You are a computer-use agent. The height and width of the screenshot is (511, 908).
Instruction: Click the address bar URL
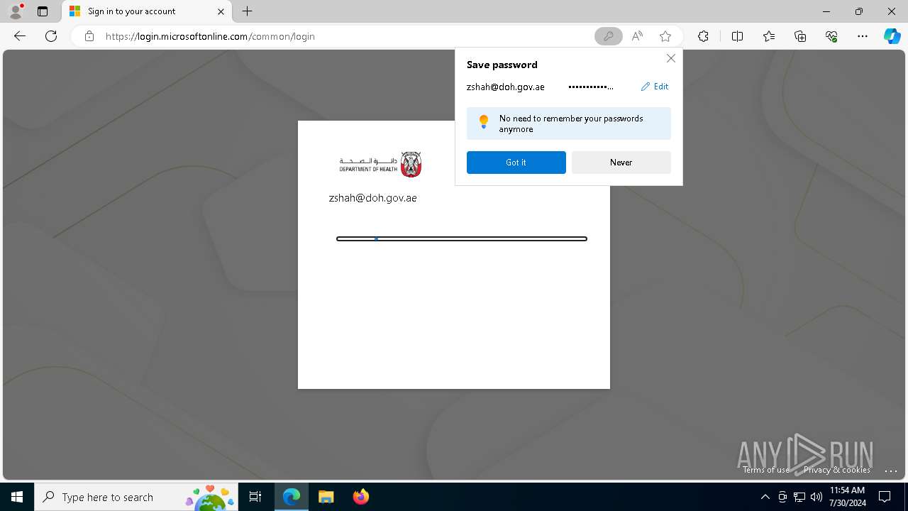point(210,36)
